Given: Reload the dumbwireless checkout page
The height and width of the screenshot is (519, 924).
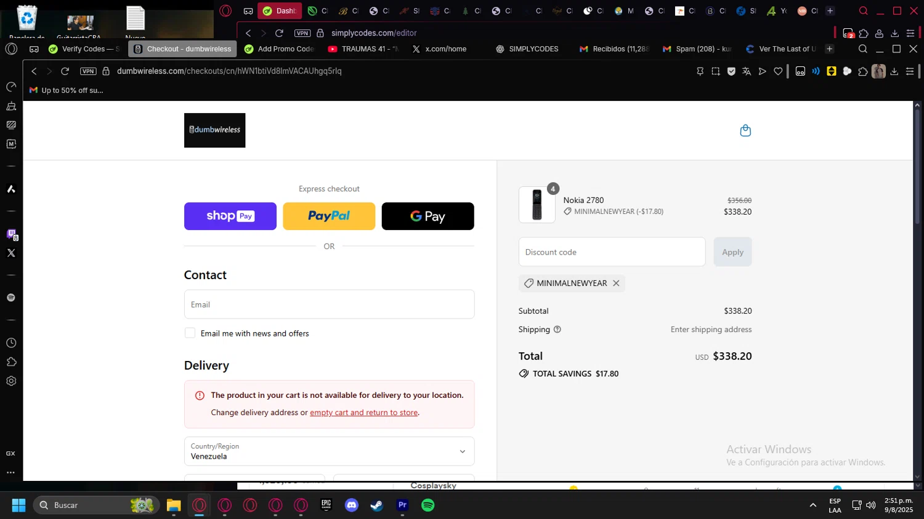Looking at the screenshot, I should click(65, 71).
